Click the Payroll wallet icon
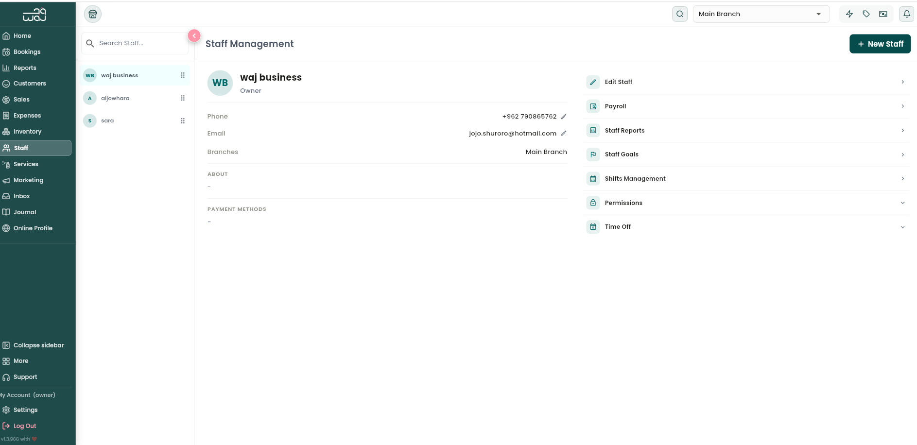 [593, 106]
